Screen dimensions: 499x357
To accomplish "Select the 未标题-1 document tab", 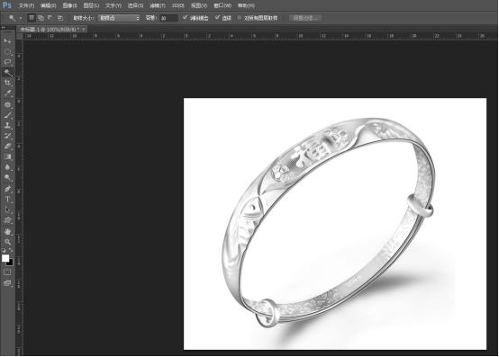I will click(x=50, y=29).
